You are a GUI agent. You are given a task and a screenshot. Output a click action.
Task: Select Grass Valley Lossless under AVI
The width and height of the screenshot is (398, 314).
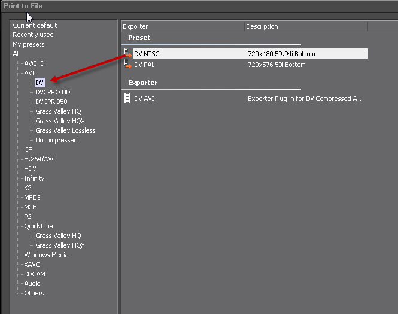[65, 130]
